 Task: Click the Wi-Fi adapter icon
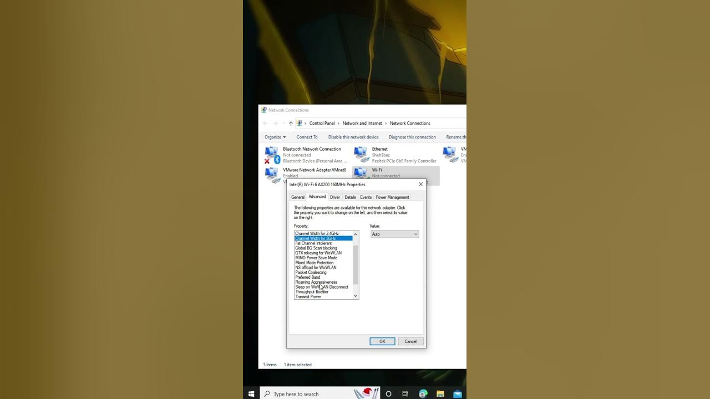(x=361, y=173)
